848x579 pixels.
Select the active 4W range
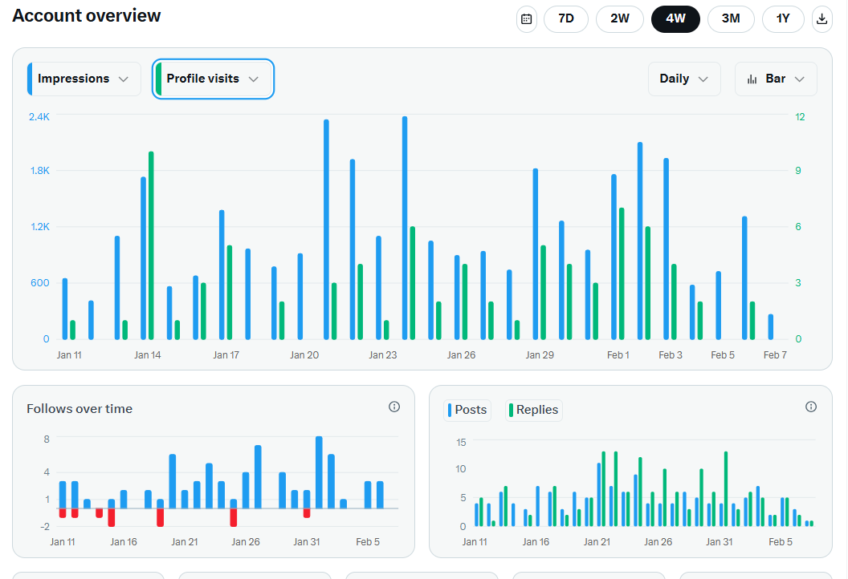click(x=675, y=19)
